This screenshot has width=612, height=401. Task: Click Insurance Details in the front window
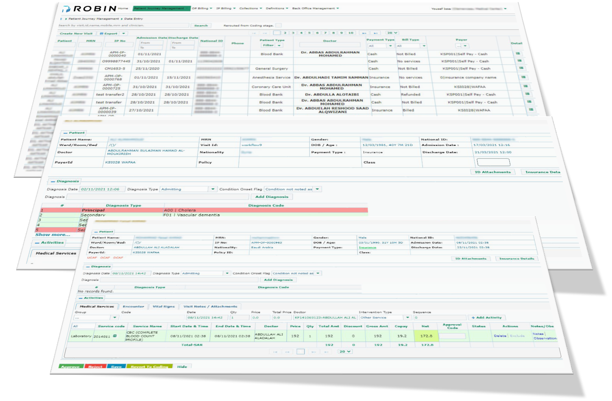[517, 258]
